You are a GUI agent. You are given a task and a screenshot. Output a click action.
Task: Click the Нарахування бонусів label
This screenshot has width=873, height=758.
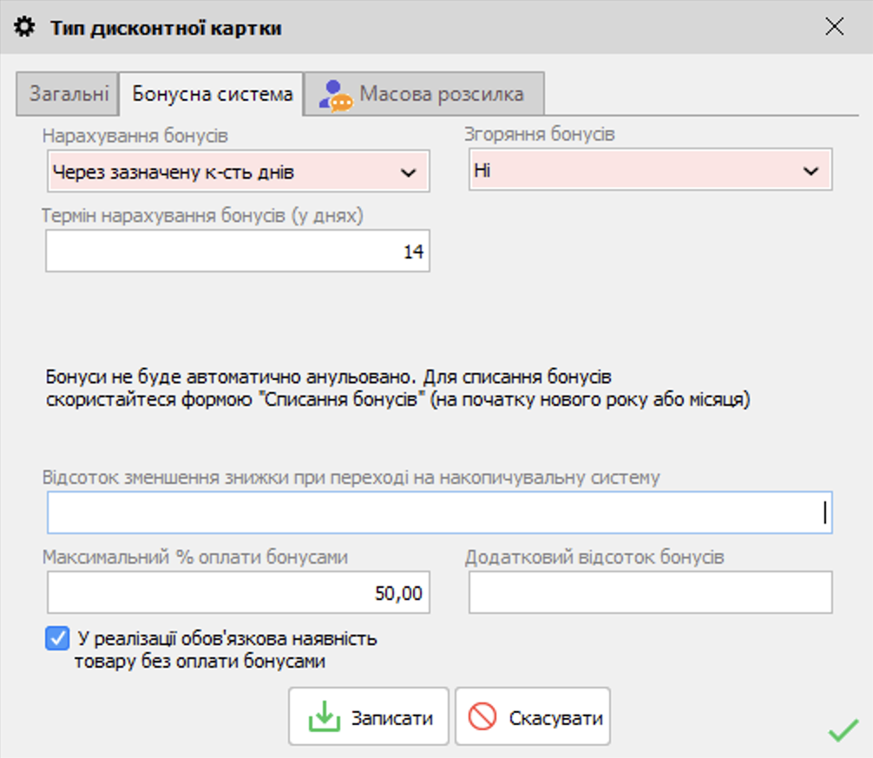click(x=135, y=136)
